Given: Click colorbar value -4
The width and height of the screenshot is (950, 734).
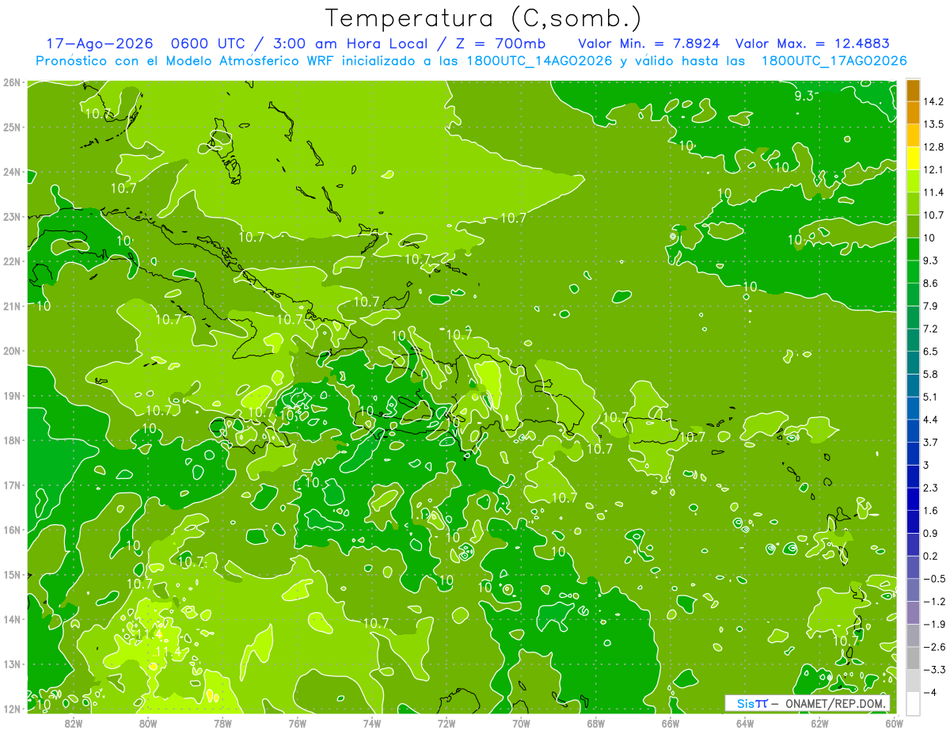Looking at the screenshot, I should [930, 693].
